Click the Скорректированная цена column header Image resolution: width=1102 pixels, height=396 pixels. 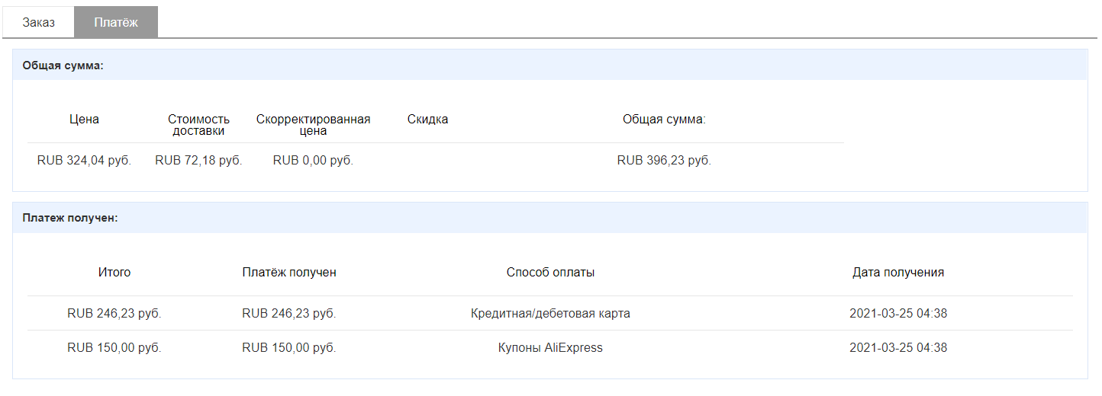pyautogui.click(x=313, y=125)
